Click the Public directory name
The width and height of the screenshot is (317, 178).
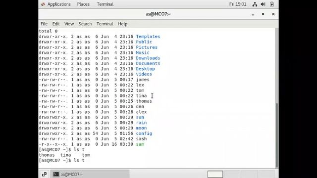(144, 42)
